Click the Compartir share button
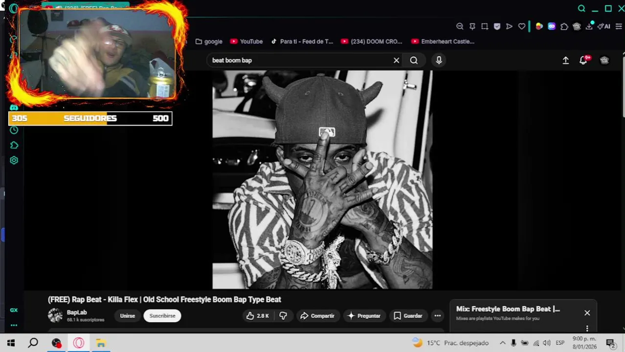This screenshot has height=352, width=625. point(317,316)
